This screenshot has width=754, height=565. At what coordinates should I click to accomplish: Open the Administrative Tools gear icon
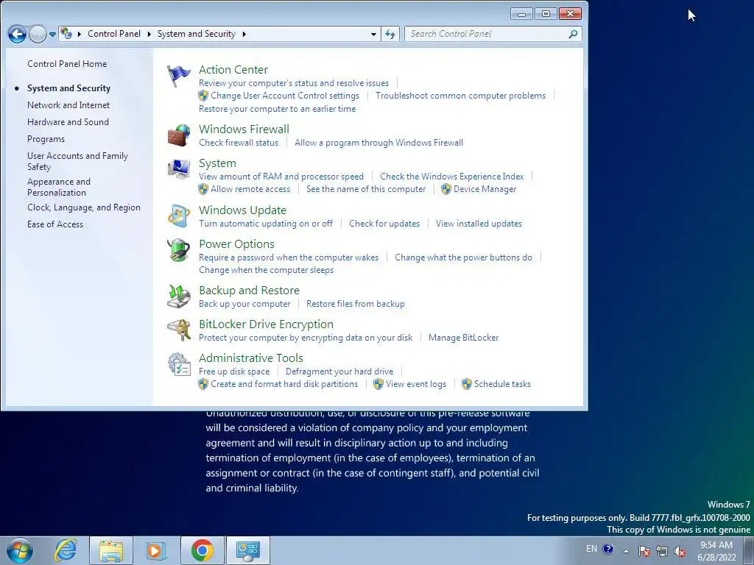click(178, 364)
